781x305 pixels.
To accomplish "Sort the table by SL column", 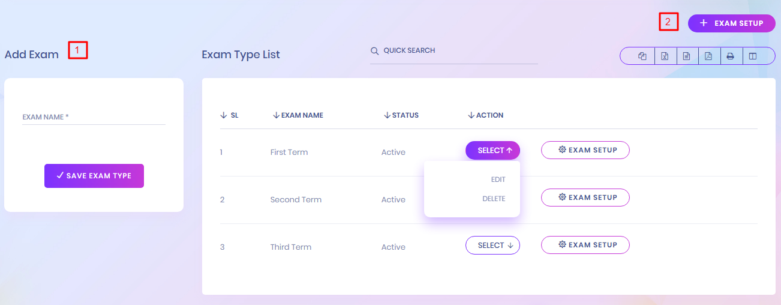I will click(230, 115).
